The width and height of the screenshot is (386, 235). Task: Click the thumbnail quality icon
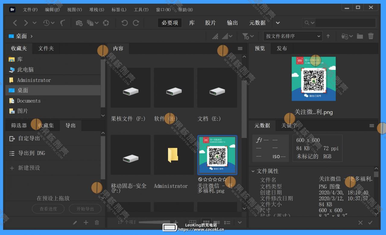(x=215, y=36)
